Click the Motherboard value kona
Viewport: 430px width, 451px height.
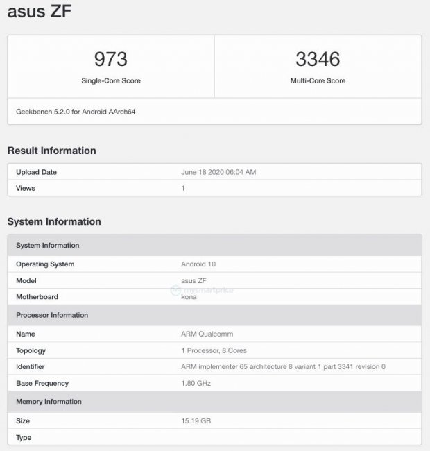[189, 297]
